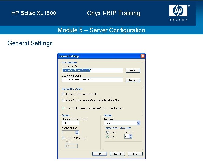Select the Inches measurement radio button

(108, 132)
